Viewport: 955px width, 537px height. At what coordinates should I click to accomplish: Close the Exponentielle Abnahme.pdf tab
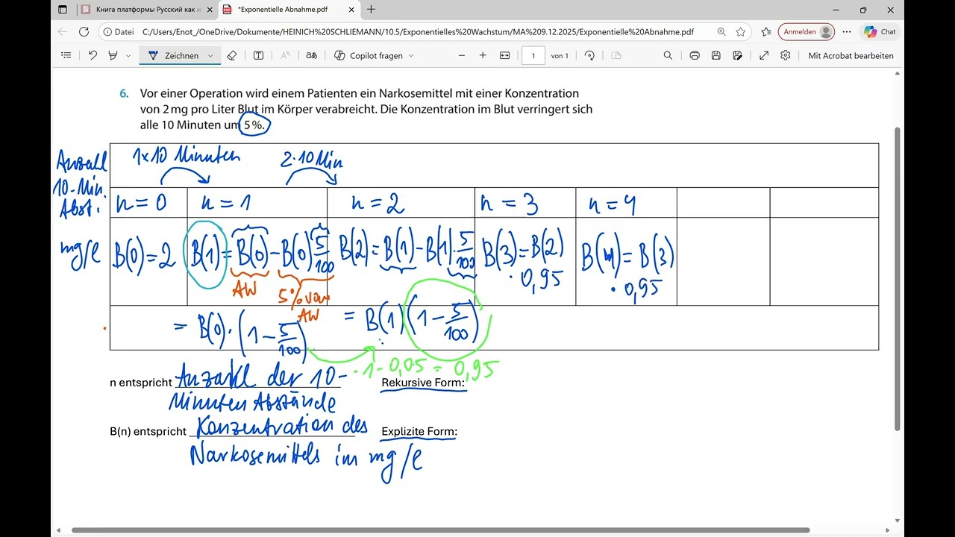coord(350,10)
